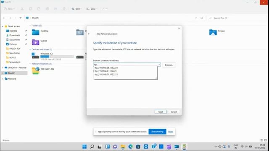The width and height of the screenshot is (269, 151).
Task: Open the ENG IN language switcher
Action: [x=235, y=146]
